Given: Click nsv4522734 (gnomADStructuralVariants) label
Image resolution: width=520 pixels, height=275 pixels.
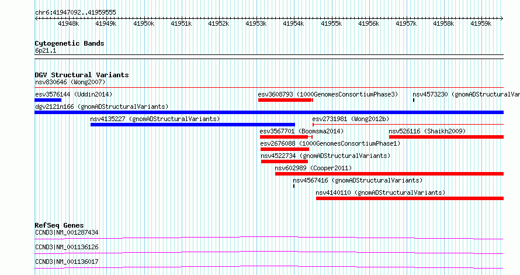Looking at the screenshot, I should [325, 156].
